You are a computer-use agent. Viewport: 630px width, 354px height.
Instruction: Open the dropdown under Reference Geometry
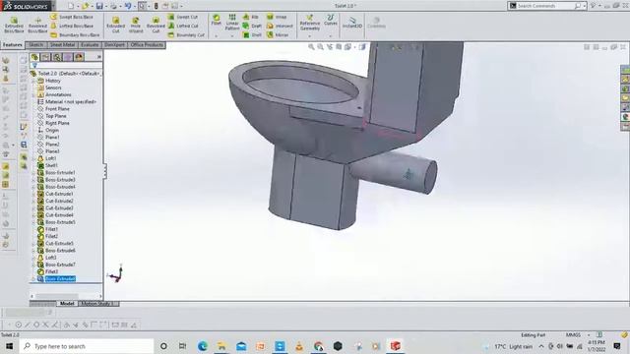pyautogui.click(x=310, y=36)
